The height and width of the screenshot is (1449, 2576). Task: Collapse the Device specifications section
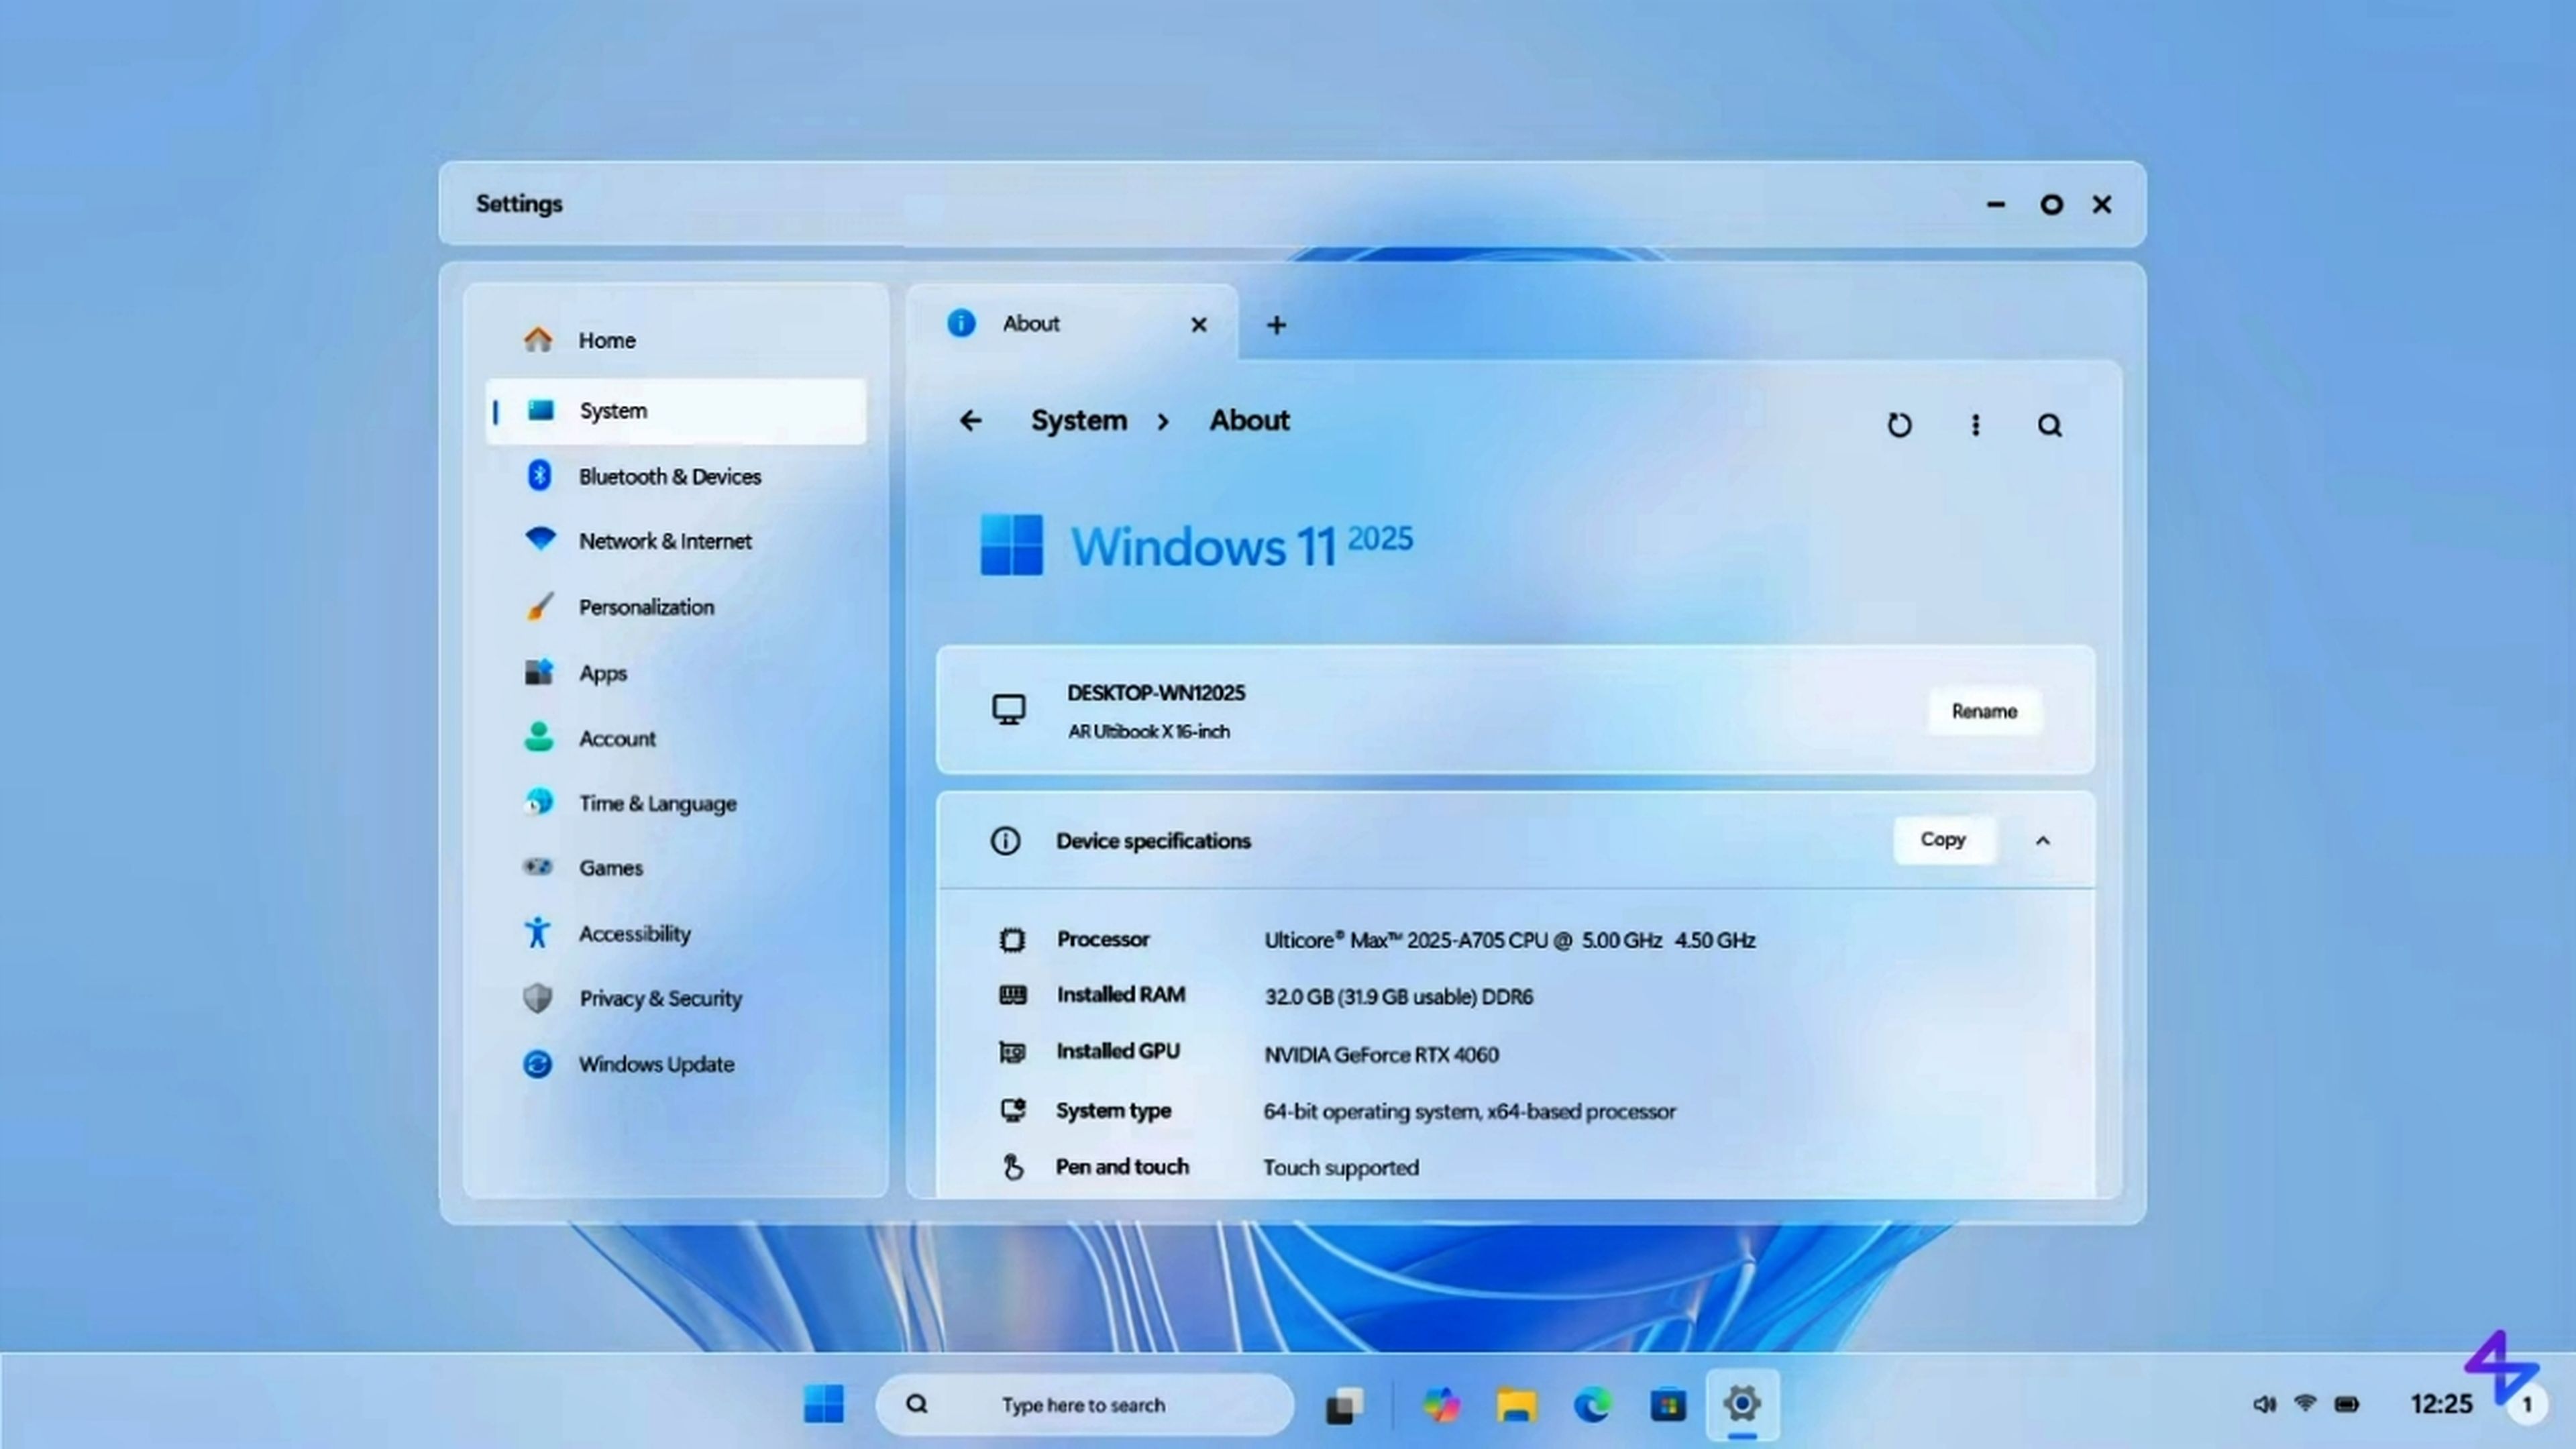[x=2042, y=841]
